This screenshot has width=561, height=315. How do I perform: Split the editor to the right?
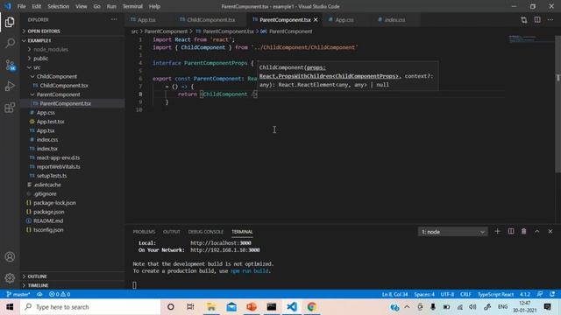pos(537,20)
